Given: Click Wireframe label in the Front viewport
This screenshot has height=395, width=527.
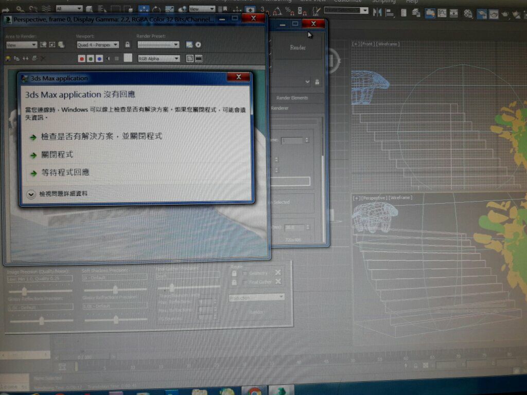Looking at the screenshot, I should click(x=388, y=44).
